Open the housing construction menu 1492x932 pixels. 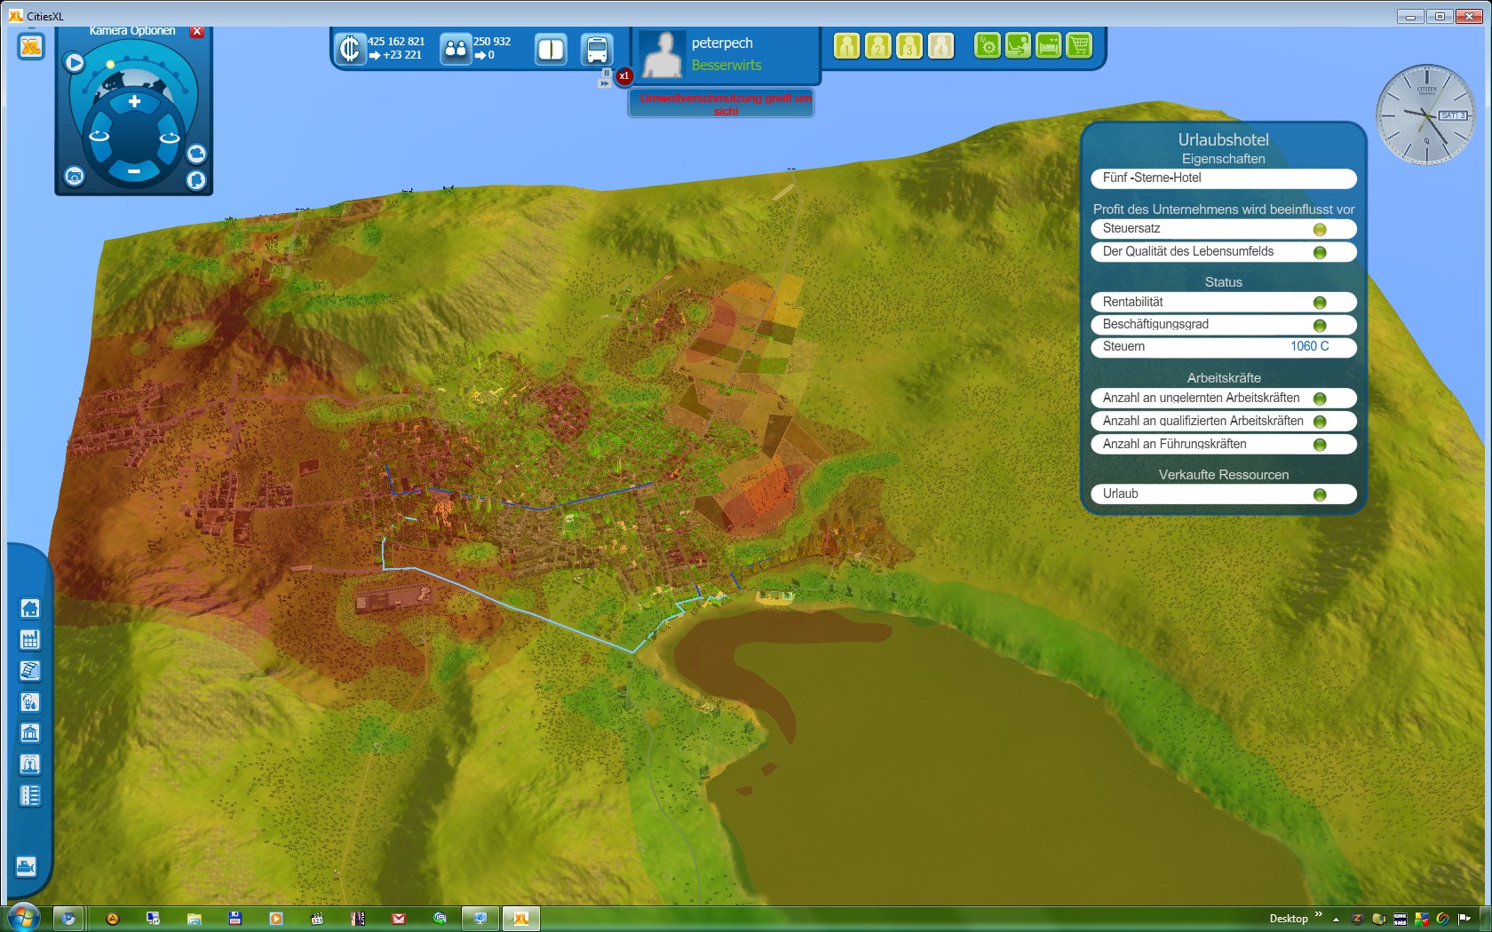tap(29, 608)
